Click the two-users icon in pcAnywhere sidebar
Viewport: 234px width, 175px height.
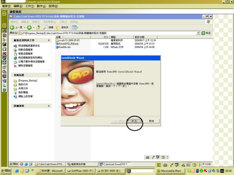click(x=4, y=85)
